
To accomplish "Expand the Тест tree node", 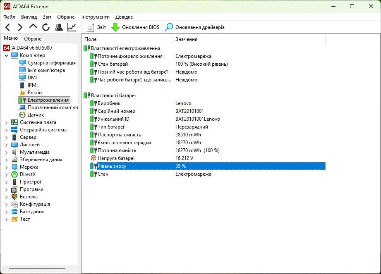I will pyautogui.click(x=7, y=219).
